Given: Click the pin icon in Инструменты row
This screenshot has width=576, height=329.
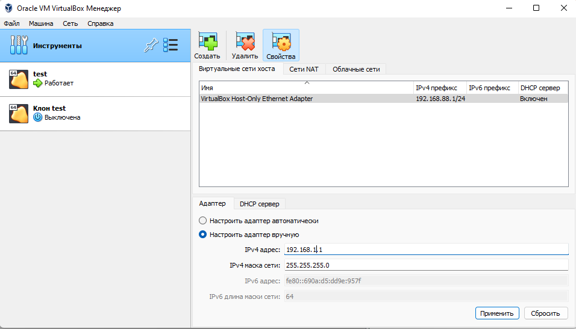Looking at the screenshot, I should point(151,45).
